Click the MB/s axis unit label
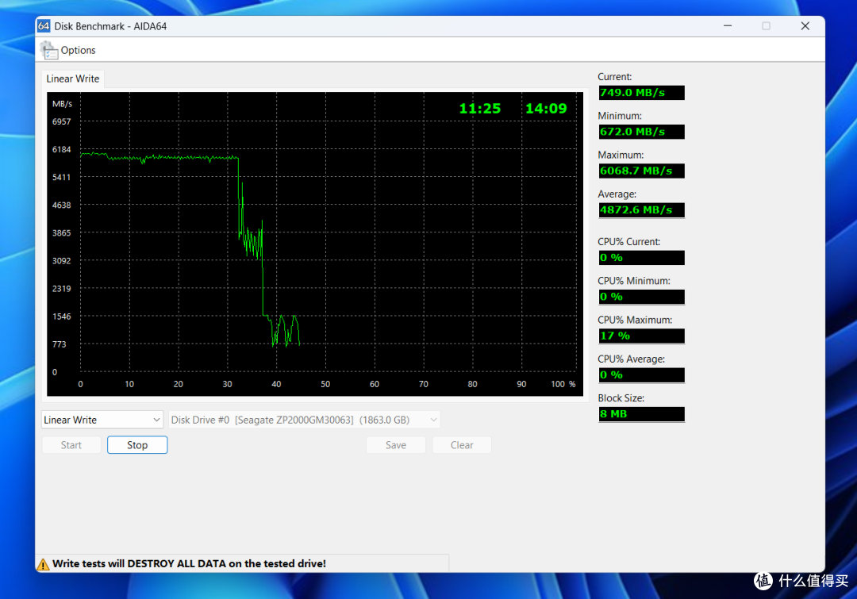 tap(63, 104)
